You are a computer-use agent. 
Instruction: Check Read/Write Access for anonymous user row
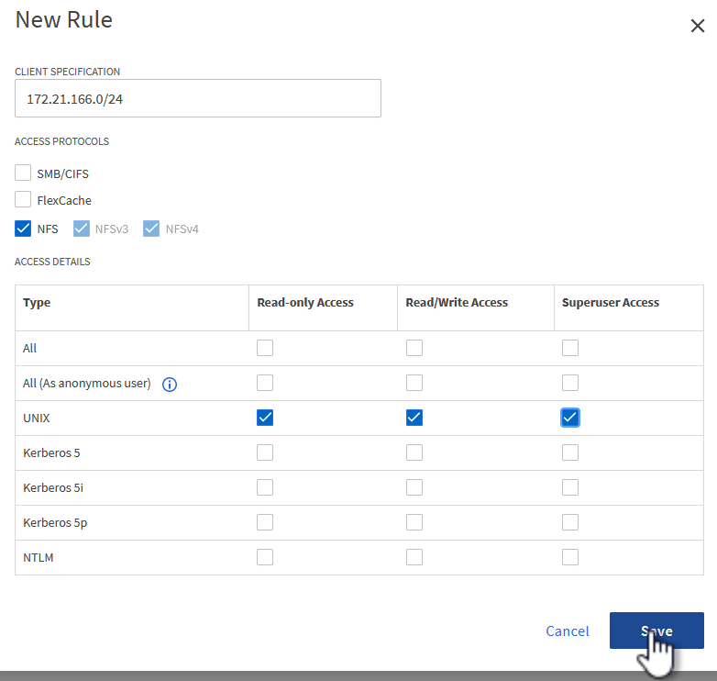pos(414,383)
